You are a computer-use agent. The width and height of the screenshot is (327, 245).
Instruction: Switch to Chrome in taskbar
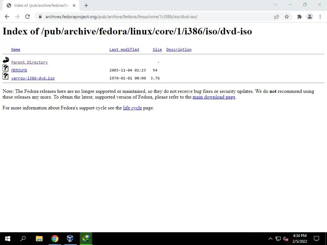[x=55, y=239]
